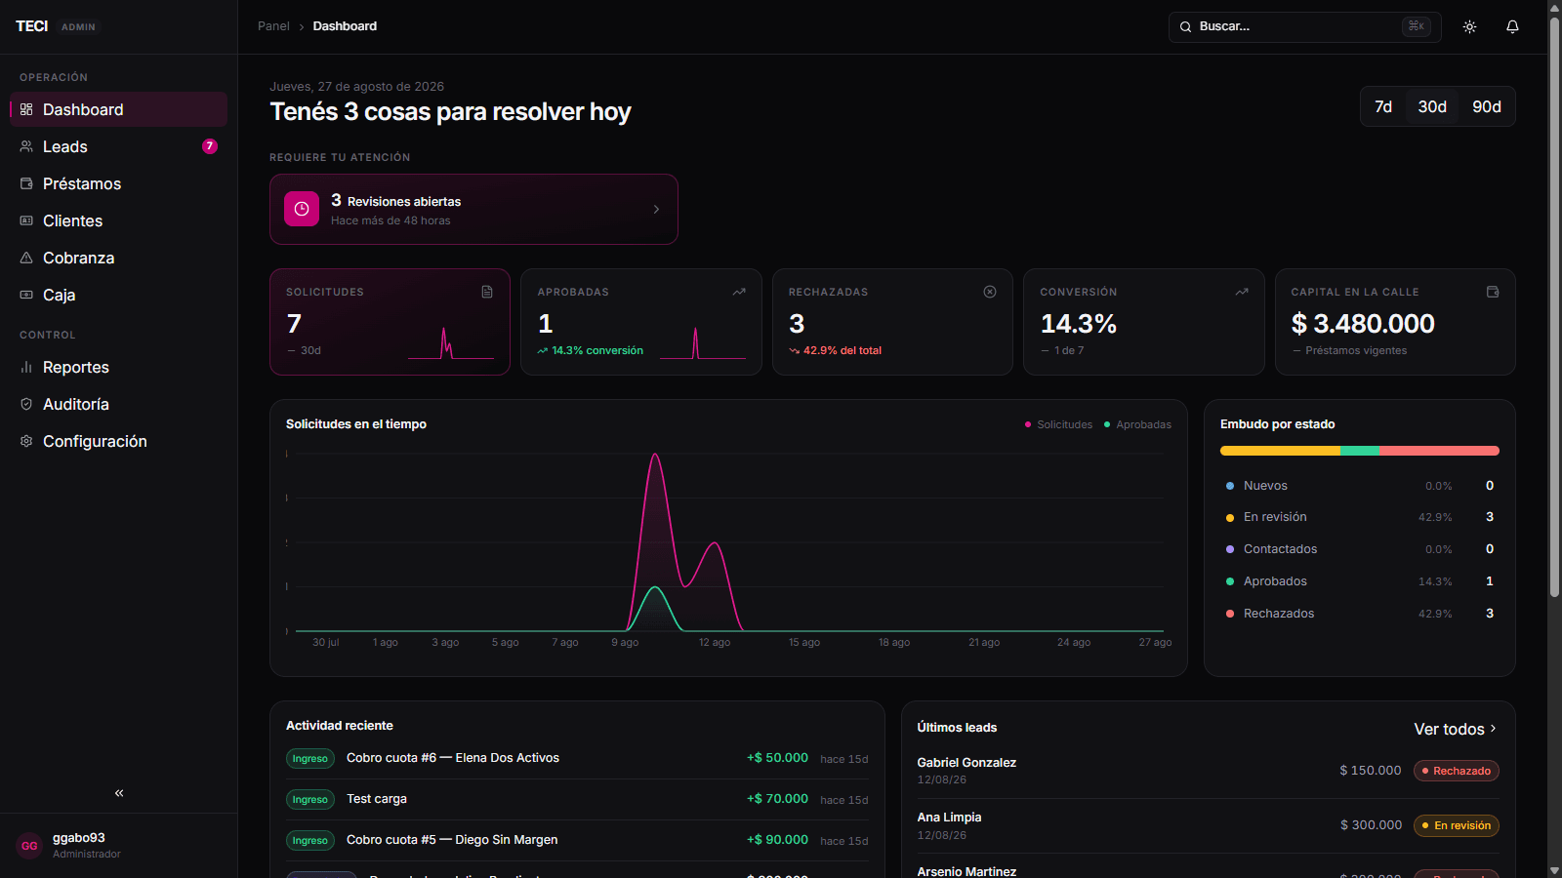1562x878 pixels.
Task: Select the 90d time range
Action: point(1487,106)
